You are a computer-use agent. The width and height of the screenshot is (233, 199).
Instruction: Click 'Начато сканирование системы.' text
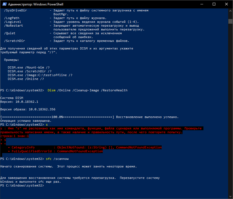[27, 166]
